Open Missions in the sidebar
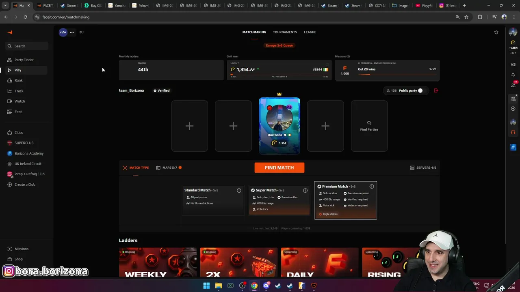 click(x=21, y=249)
